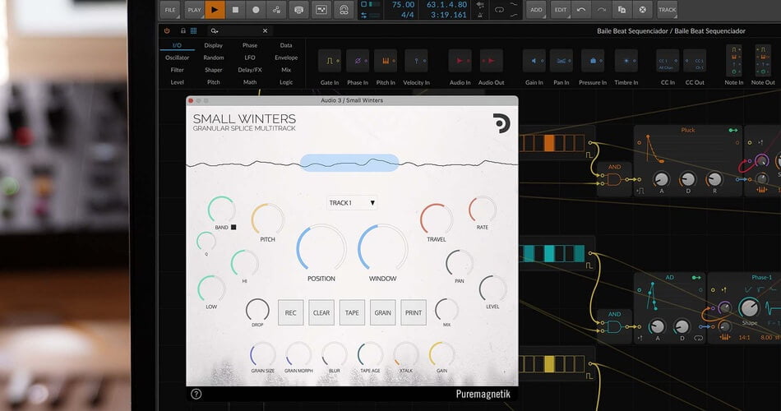This screenshot has height=411, width=781.
Task: Click the TAPE button in Small Winters
Action: (x=352, y=313)
